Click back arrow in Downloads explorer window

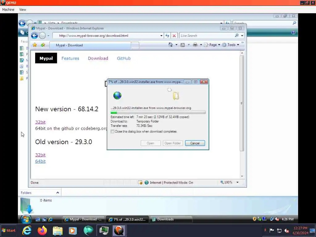[22, 23]
